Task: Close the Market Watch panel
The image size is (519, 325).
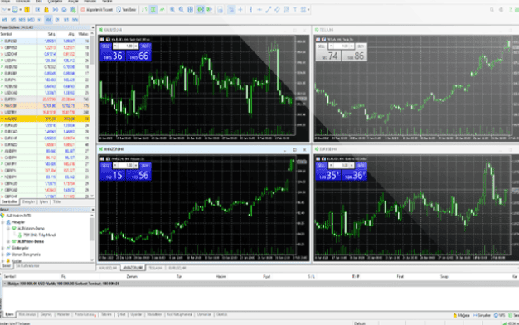Action: 93,27
